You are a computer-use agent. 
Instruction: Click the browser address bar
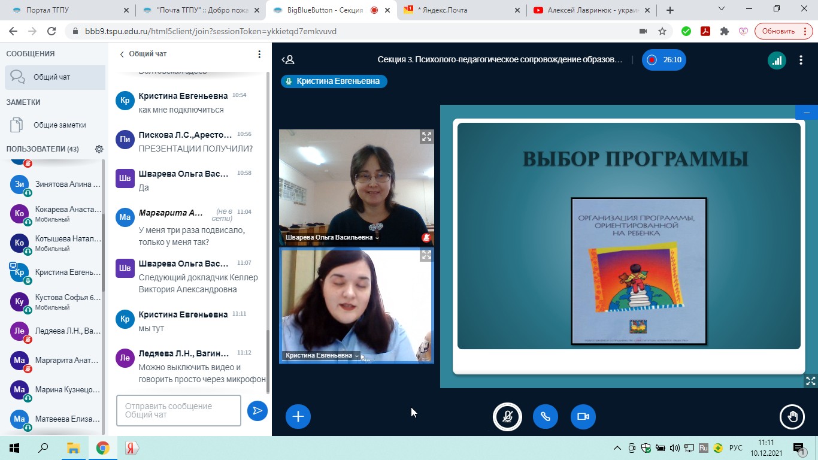353,31
